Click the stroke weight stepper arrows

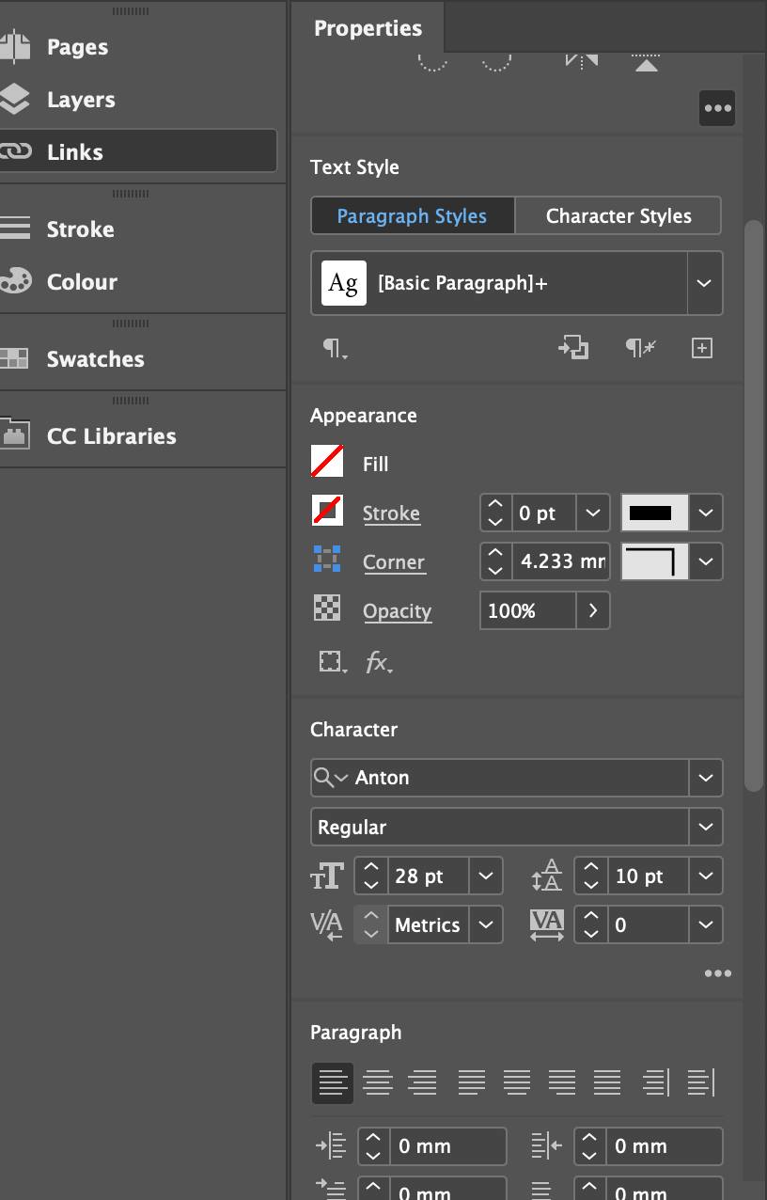click(x=495, y=513)
